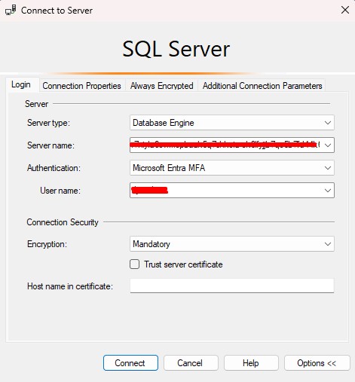
Task: Open the Mandatory encryption combo box
Action: pos(232,244)
